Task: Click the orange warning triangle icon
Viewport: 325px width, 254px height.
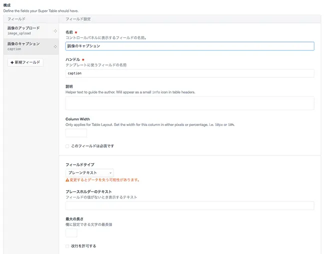Action: [67, 180]
